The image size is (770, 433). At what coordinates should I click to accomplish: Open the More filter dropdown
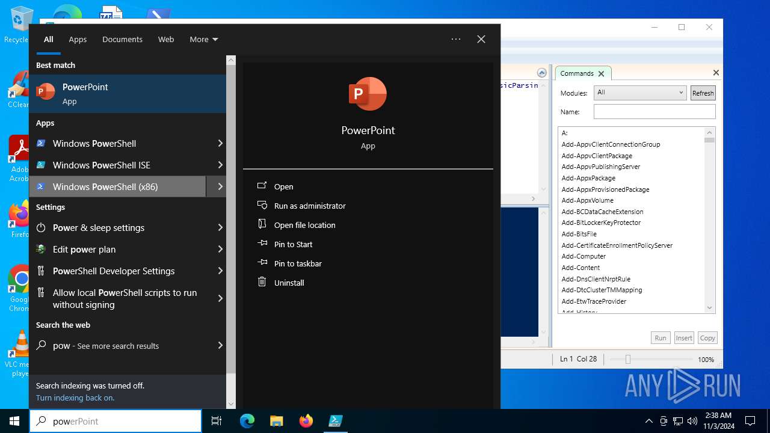[x=204, y=39]
